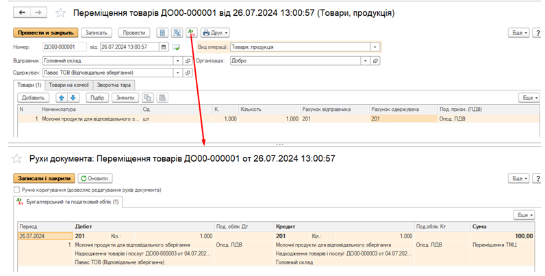Open document movements (Дт/Кт) icon

coord(190,32)
